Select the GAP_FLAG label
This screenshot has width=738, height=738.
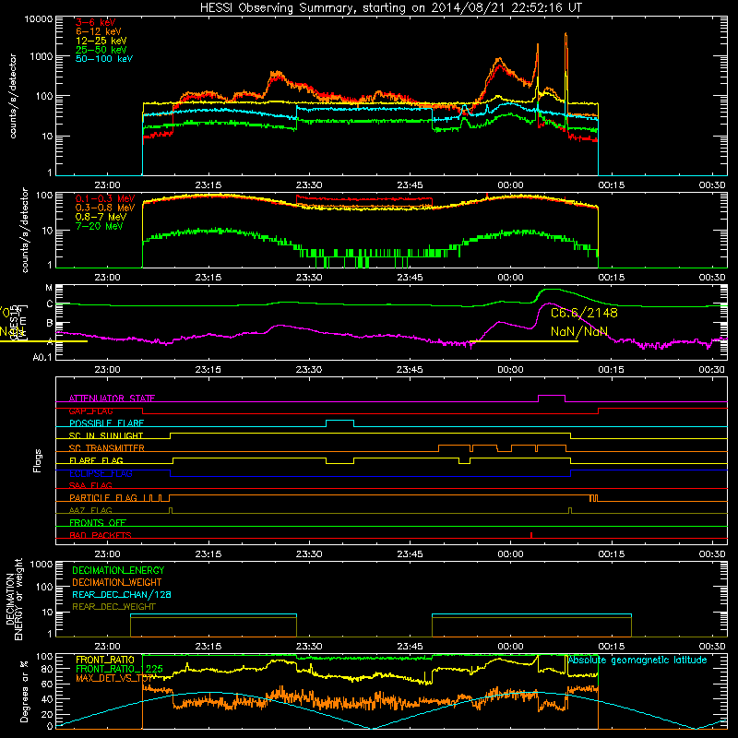click(90, 411)
